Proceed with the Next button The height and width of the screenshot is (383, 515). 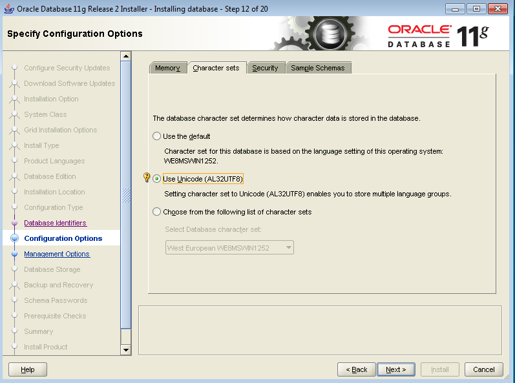point(395,369)
